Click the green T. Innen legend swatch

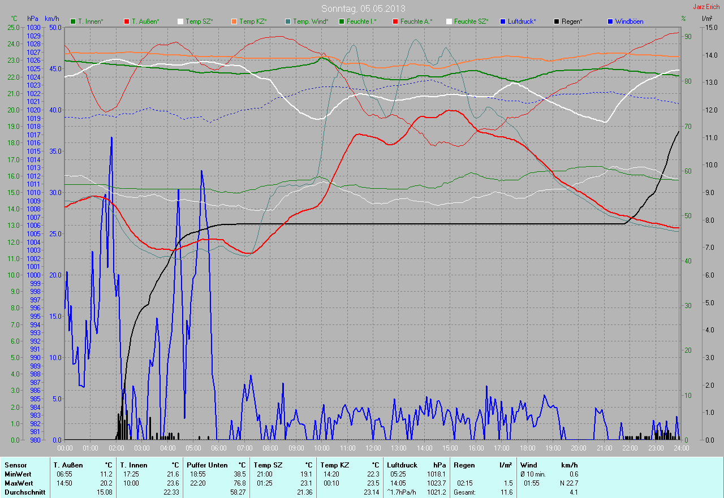click(x=73, y=21)
